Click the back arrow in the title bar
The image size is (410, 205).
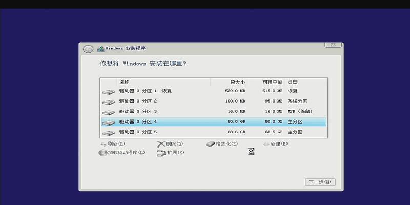click(x=88, y=49)
